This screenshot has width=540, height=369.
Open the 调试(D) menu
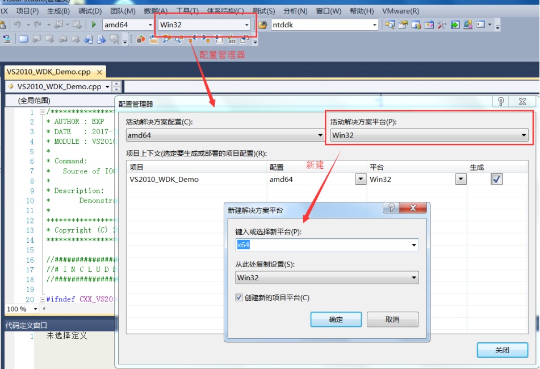click(90, 11)
